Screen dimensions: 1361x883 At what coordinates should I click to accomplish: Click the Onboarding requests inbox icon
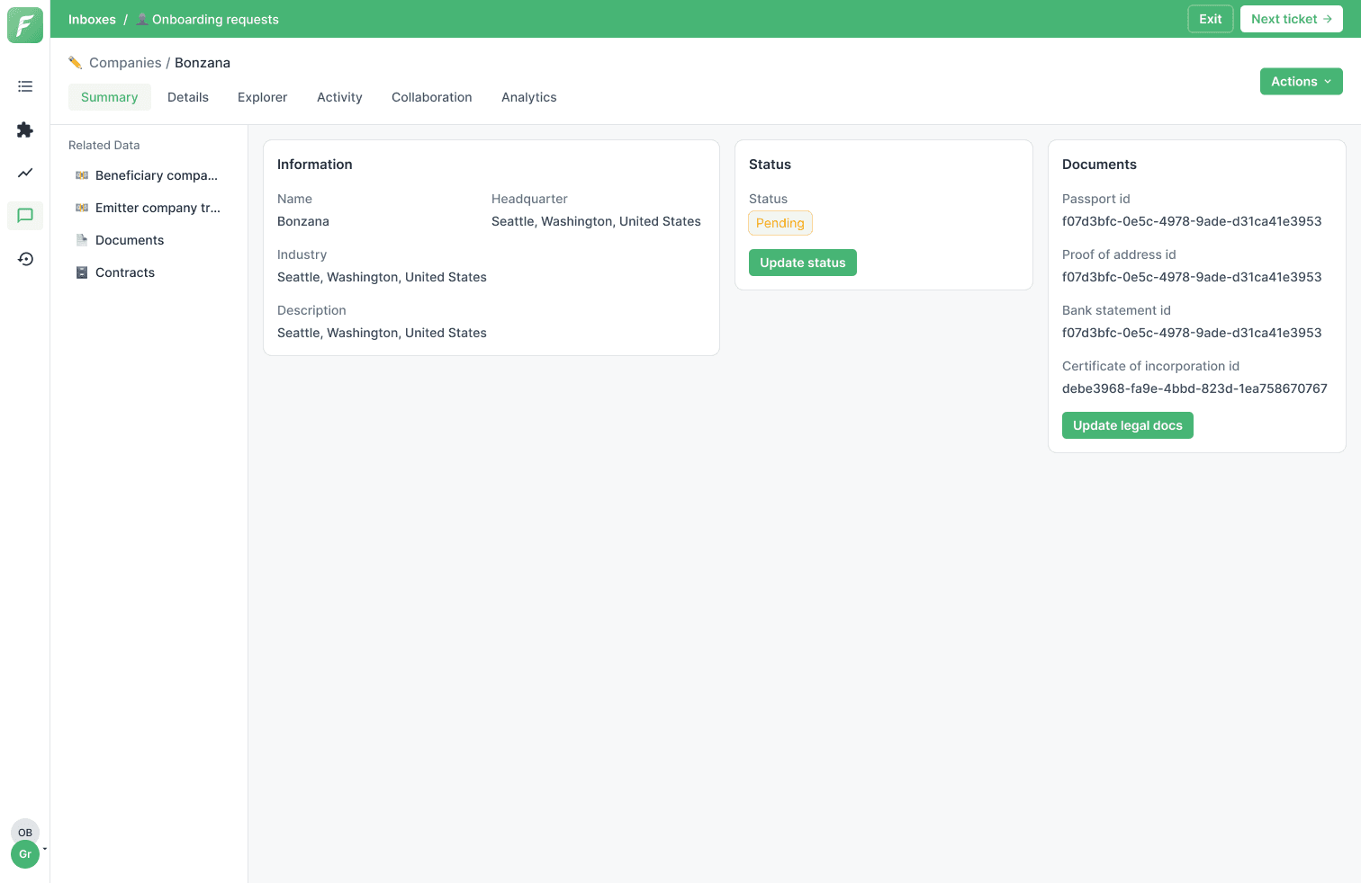coord(142,19)
